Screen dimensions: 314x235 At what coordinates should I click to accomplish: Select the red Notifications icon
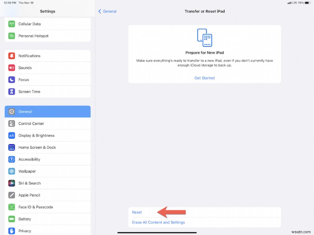coord(11,56)
